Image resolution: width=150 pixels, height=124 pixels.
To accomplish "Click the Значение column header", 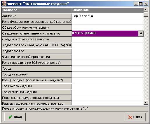I will click(108, 10).
